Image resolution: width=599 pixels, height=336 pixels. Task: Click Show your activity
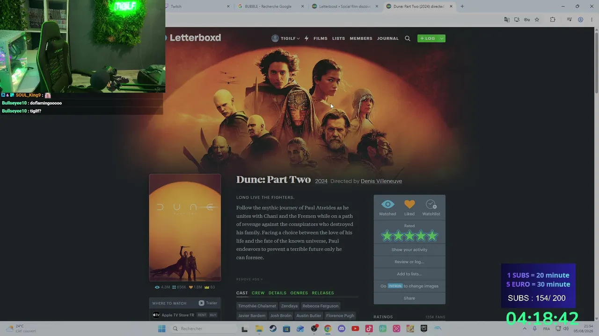pyautogui.click(x=409, y=250)
